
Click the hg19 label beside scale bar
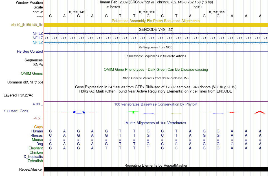pos(197,7)
